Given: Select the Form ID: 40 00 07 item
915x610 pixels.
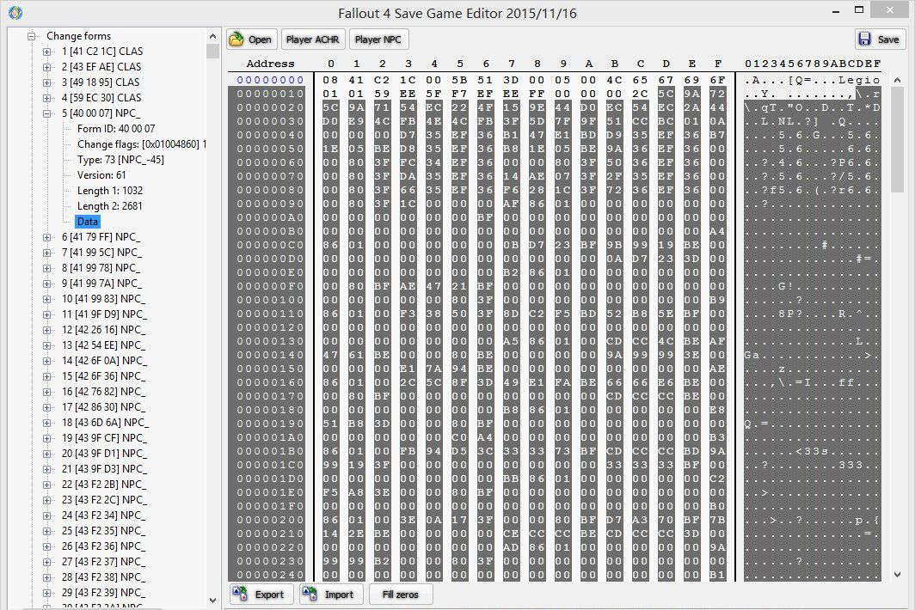Looking at the screenshot, I should [x=116, y=129].
